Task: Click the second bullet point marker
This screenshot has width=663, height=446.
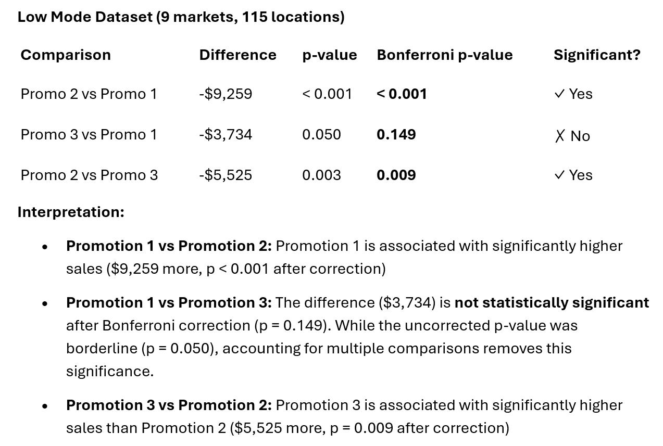Action: click(x=45, y=303)
